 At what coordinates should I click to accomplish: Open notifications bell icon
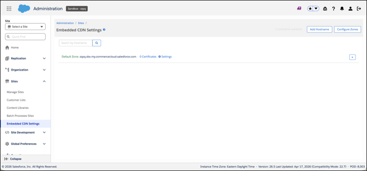342,9
